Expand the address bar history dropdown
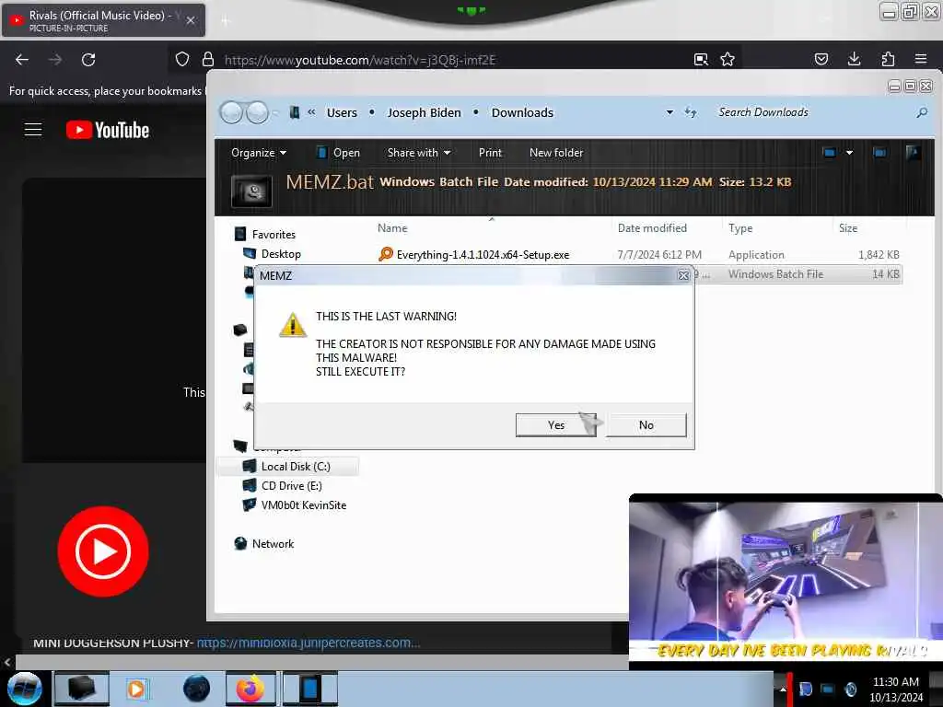Screen dimensions: 943x707 pyautogui.click(x=669, y=112)
